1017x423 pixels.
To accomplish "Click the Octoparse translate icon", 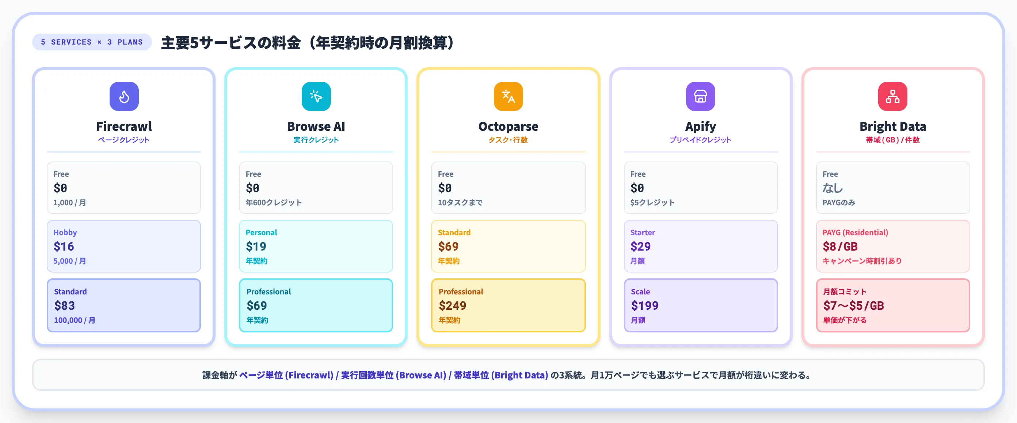I will click(508, 96).
